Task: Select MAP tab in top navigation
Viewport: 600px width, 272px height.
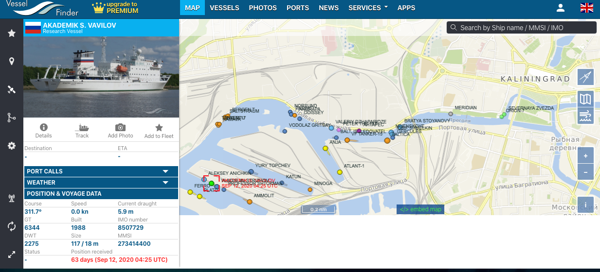Action: (x=192, y=8)
